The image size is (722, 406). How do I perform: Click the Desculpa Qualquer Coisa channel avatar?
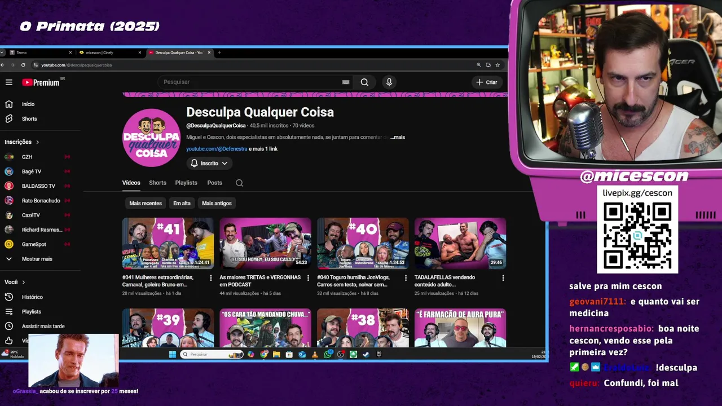click(x=151, y=138)
